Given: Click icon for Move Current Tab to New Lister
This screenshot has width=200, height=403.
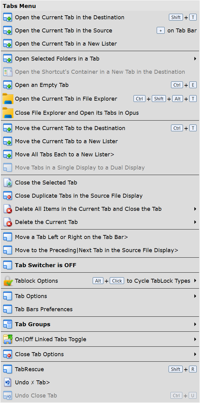Looking at the screenshot, I should 7,141.
